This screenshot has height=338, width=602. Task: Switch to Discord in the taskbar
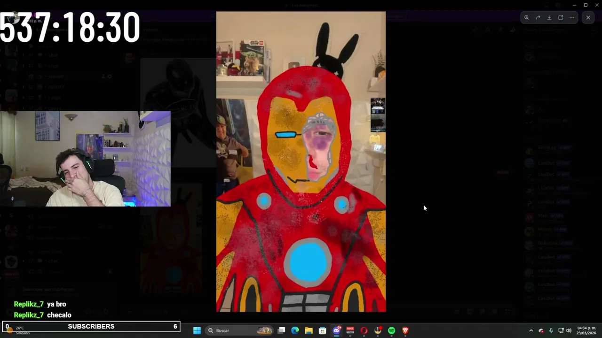(336, 330)
